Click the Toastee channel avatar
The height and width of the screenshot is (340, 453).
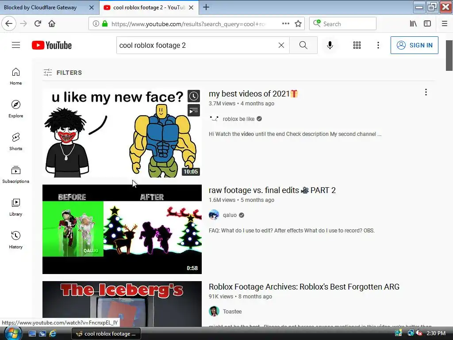[x=214, y=311]
